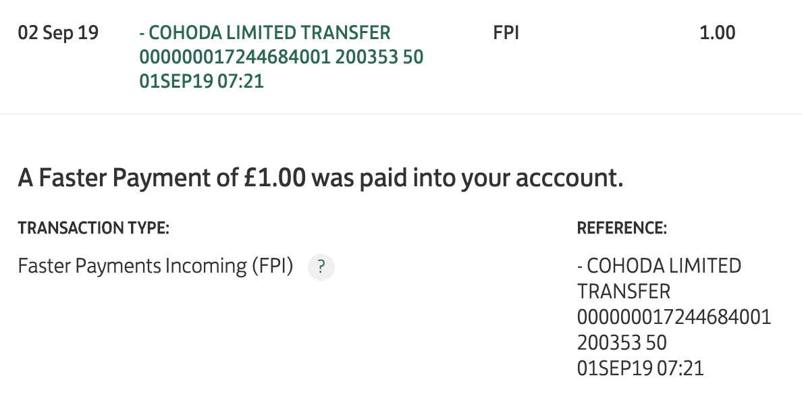Click green 000000017244684001 number in transaction row
Viewport: 802px width, 409px height.
235,57
